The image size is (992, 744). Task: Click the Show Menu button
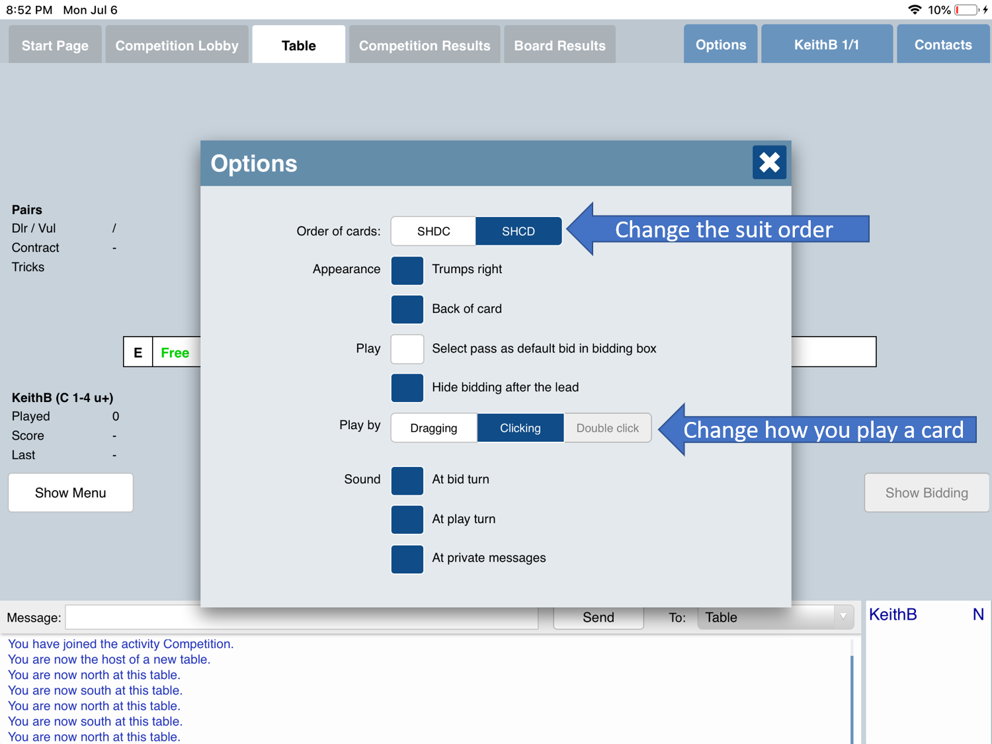point(71,493)
